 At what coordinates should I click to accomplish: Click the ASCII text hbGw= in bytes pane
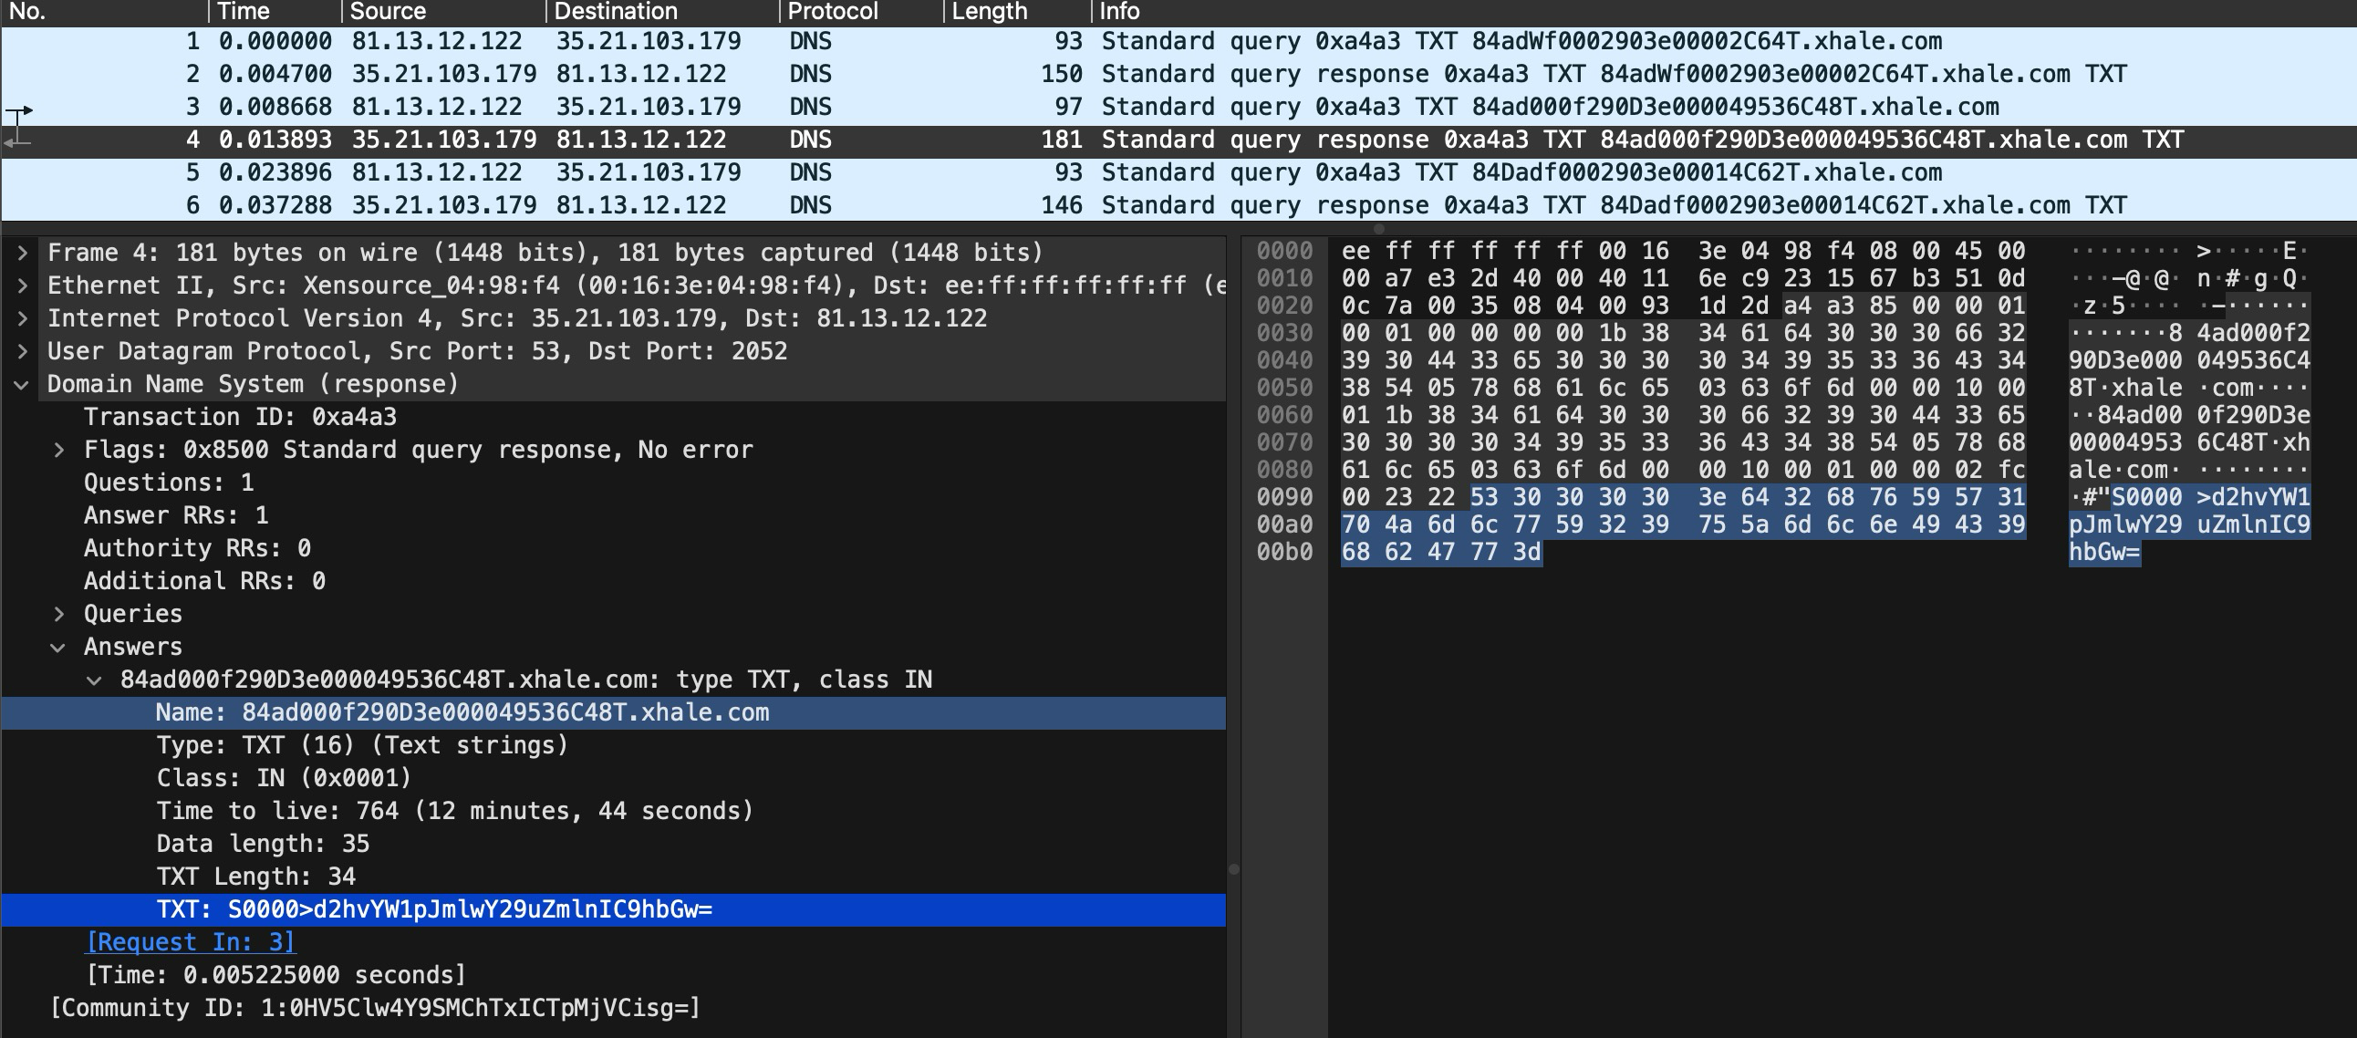pos(2104,553)
